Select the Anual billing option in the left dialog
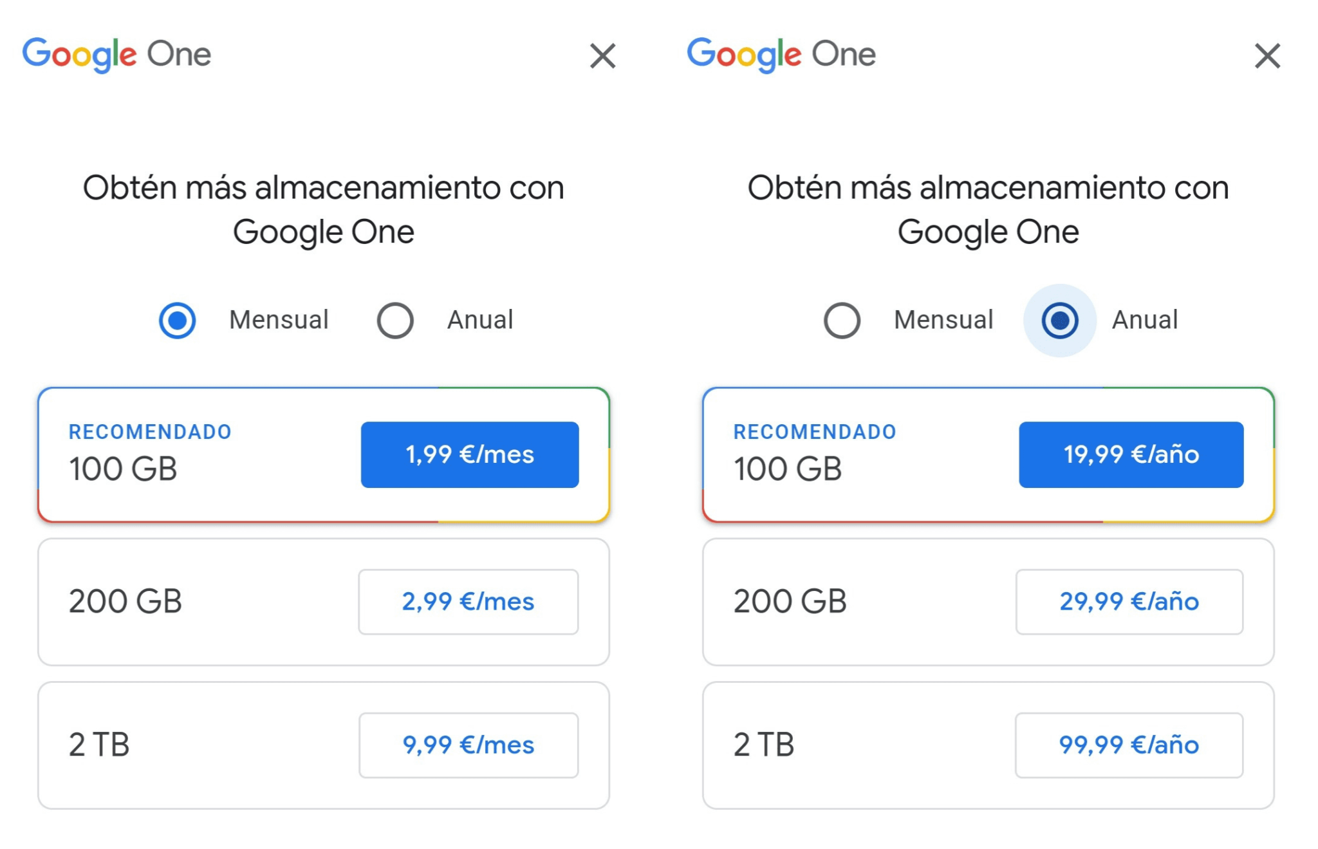 pos(395,320)
